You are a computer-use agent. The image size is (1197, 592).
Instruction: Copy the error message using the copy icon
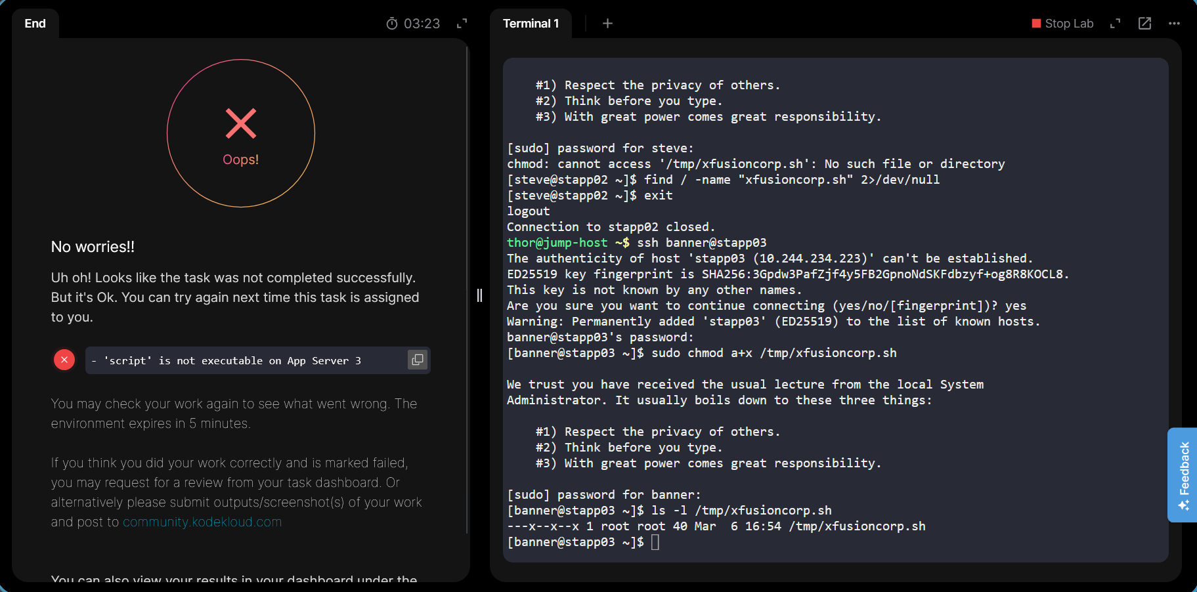pyautogui.click(x=417, y=360)
